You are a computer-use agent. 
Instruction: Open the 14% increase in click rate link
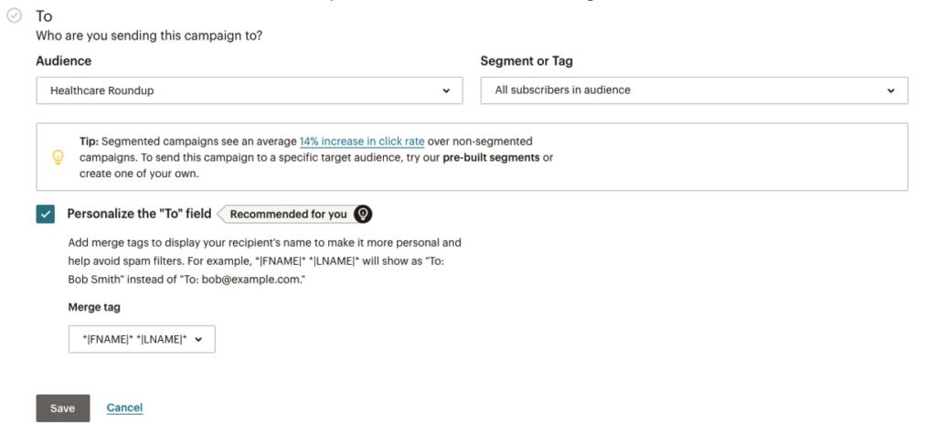coord(362,142)
